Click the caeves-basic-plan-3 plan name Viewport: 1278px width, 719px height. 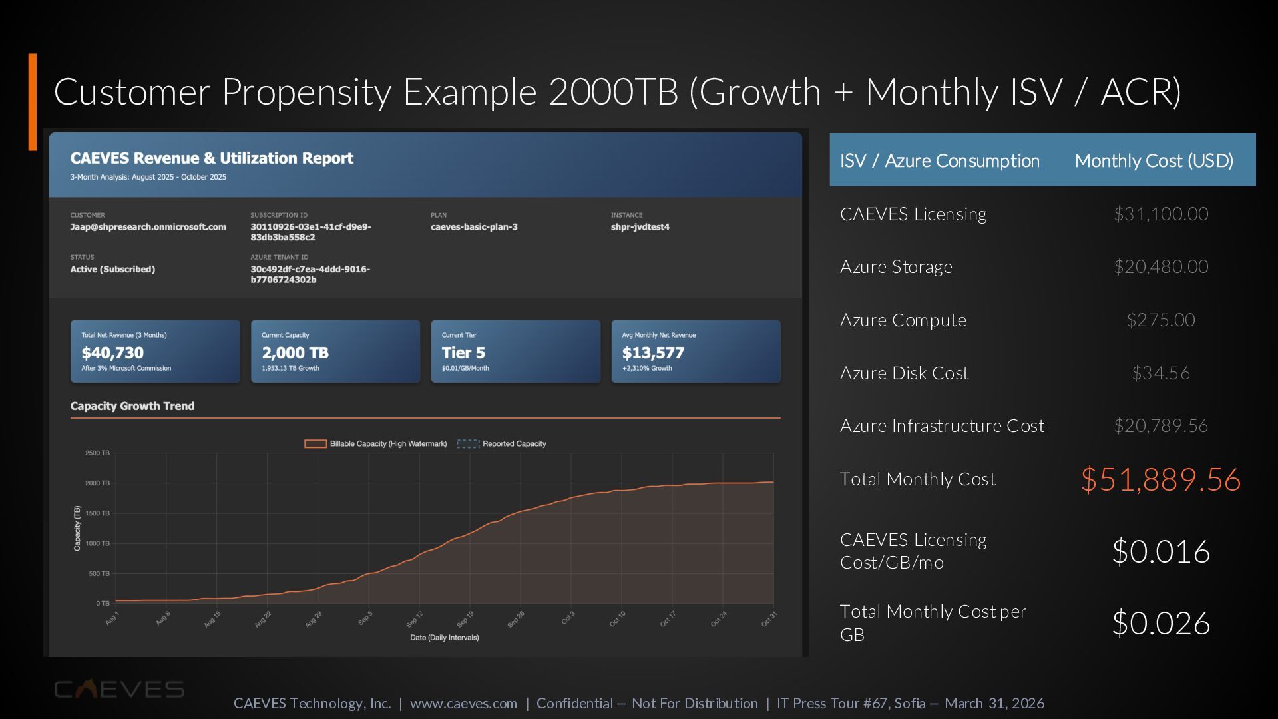(x=474, y=227)
